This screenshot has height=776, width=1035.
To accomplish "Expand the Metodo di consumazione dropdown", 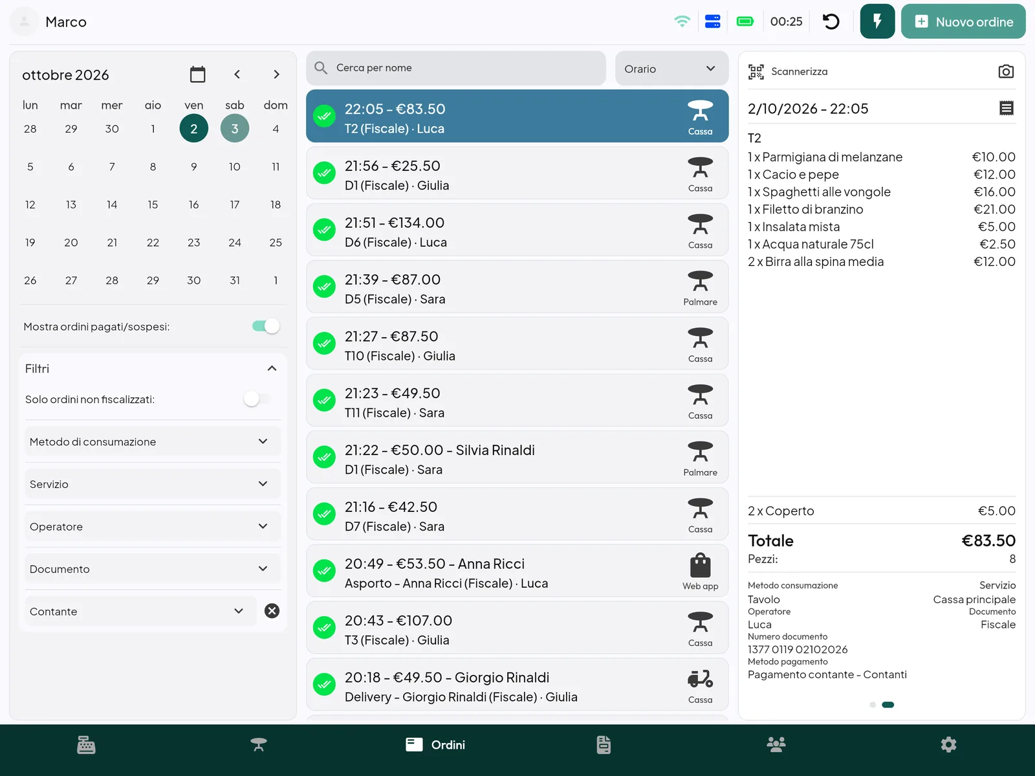I will [153, 441].
